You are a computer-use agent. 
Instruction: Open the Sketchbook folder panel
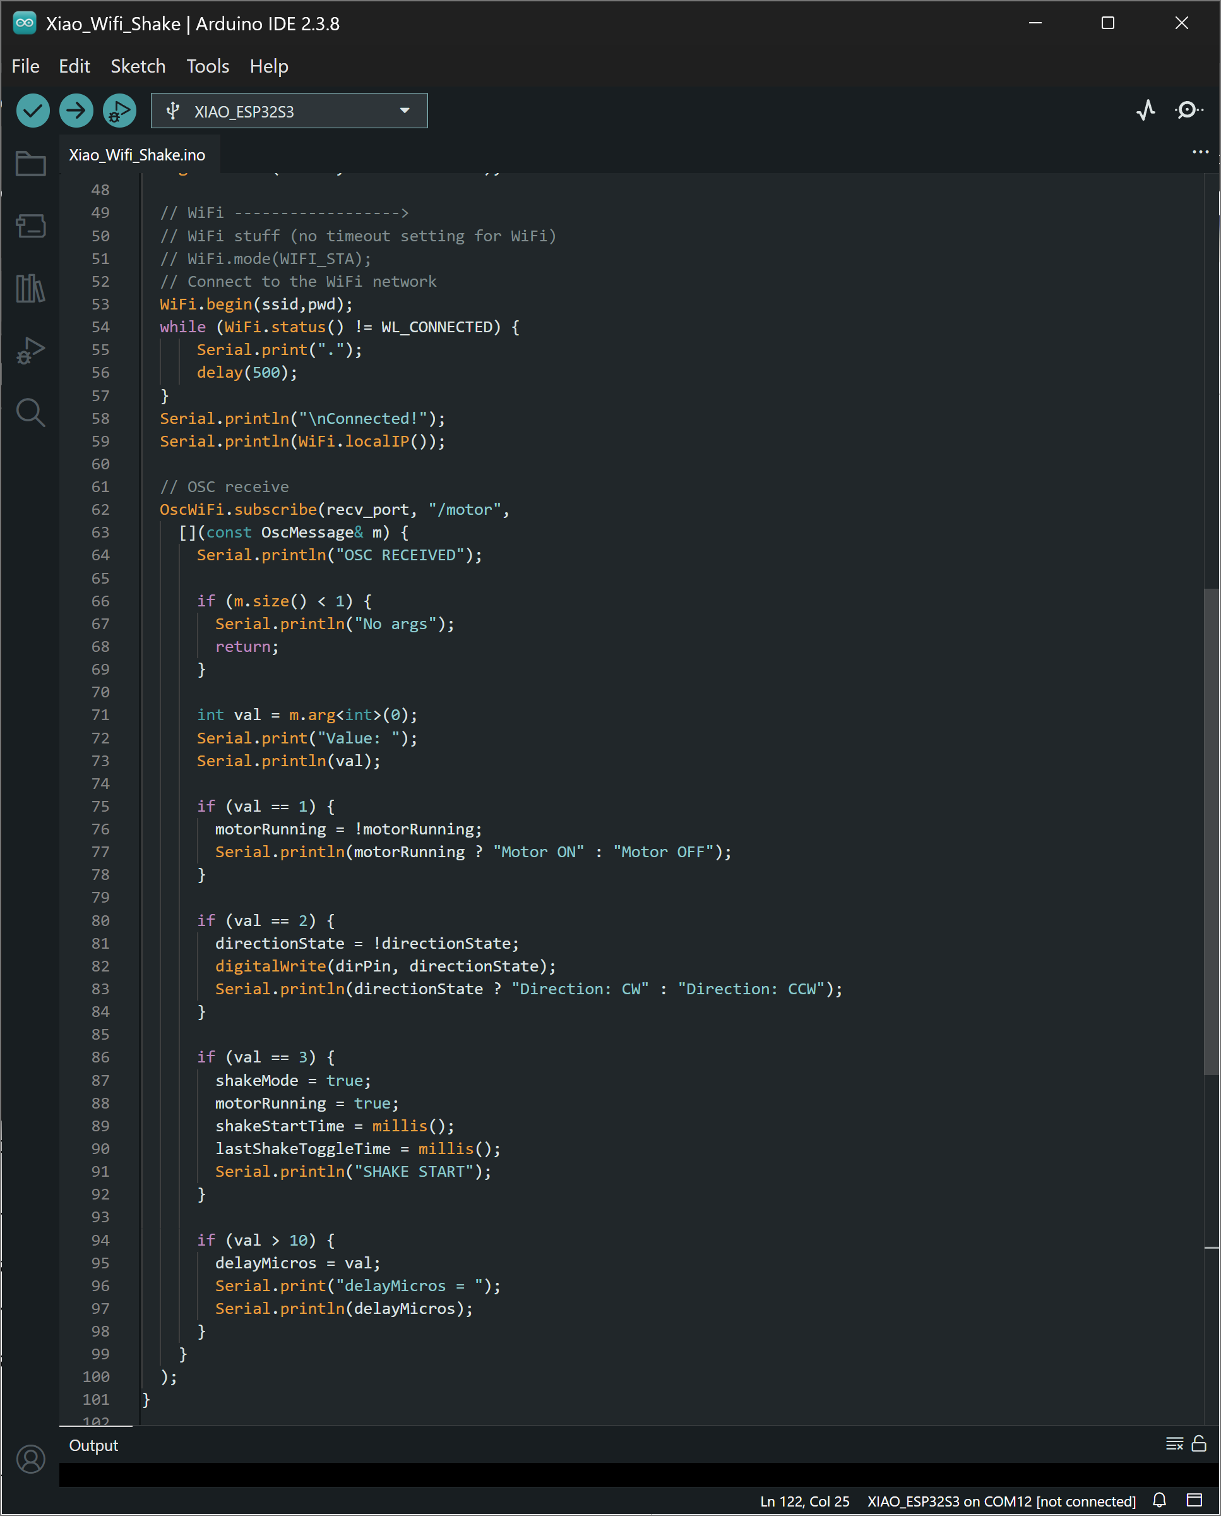point(30,164)
